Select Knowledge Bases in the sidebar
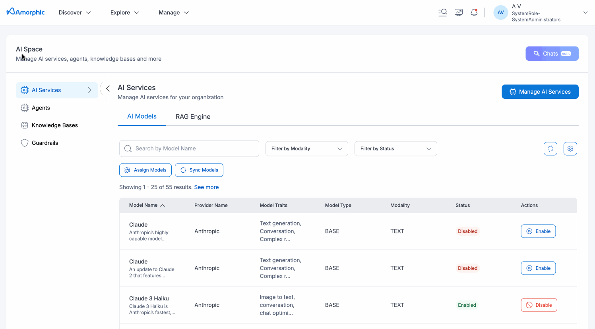Viewport: 595px width, 329px height. tap(54, 125)
